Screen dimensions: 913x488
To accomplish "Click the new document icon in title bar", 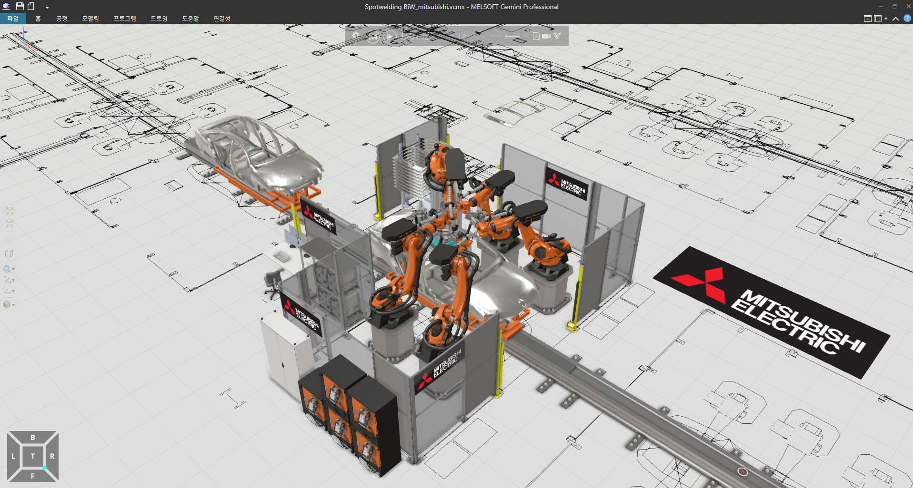I will (31, 6).
